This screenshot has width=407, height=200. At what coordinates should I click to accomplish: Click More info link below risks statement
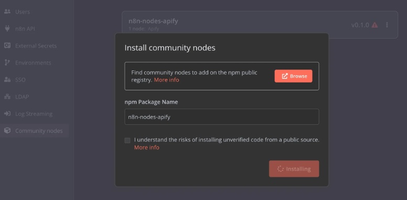(x=147, y=148)
